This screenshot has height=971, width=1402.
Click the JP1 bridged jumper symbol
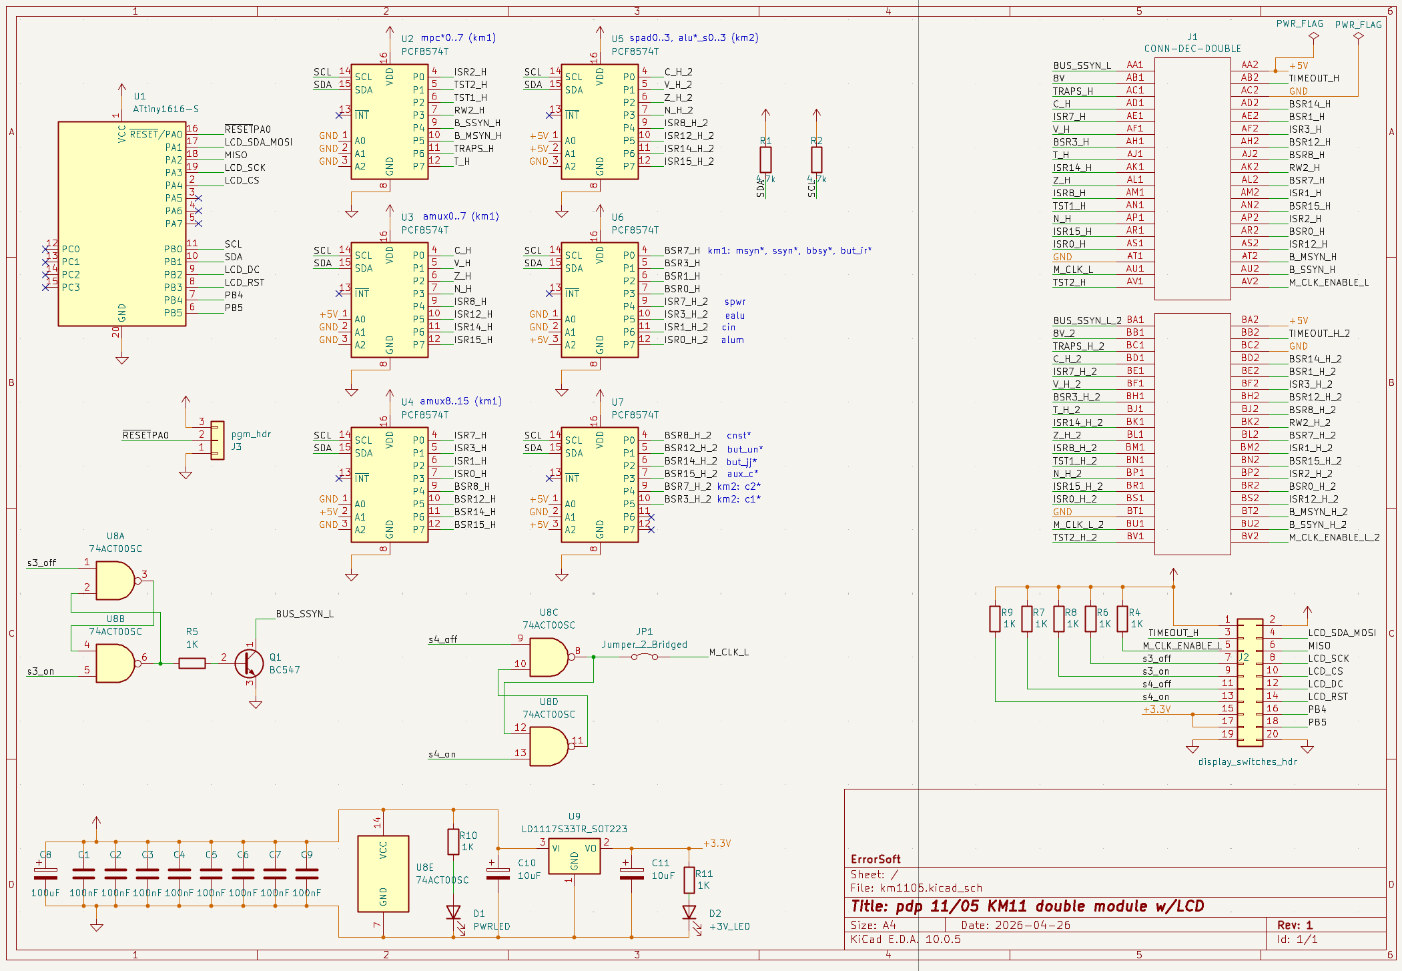point(645,657)
